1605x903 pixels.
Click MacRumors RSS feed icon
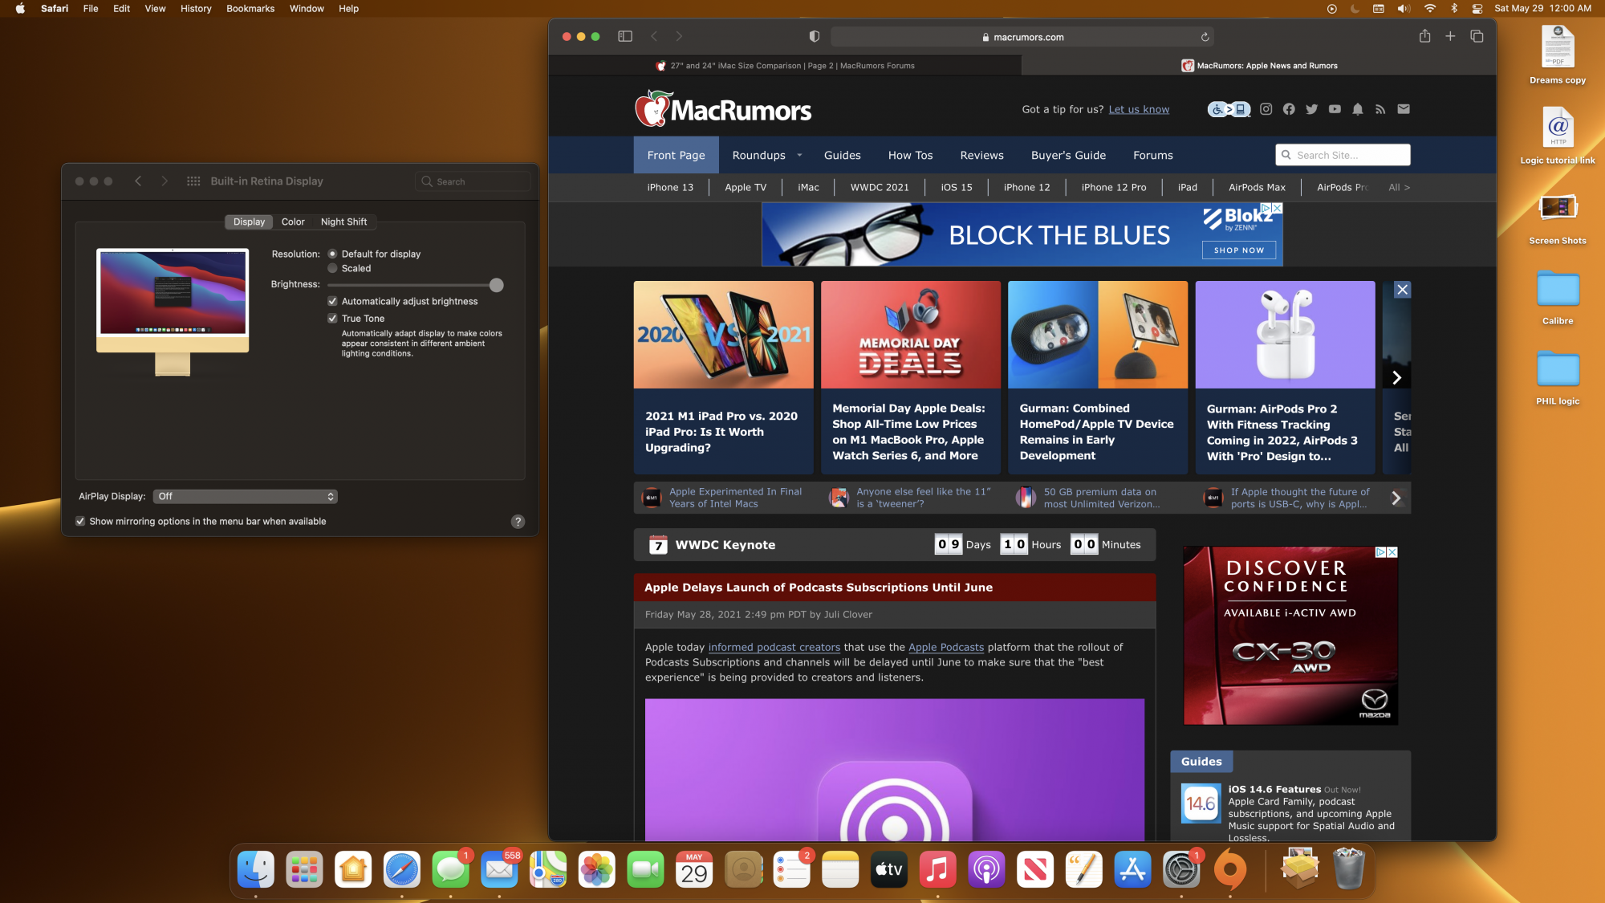(x=1380, y=109)
